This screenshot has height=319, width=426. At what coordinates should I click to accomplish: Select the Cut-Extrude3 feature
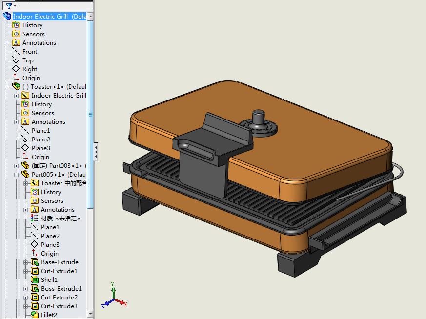coord(59,306)
